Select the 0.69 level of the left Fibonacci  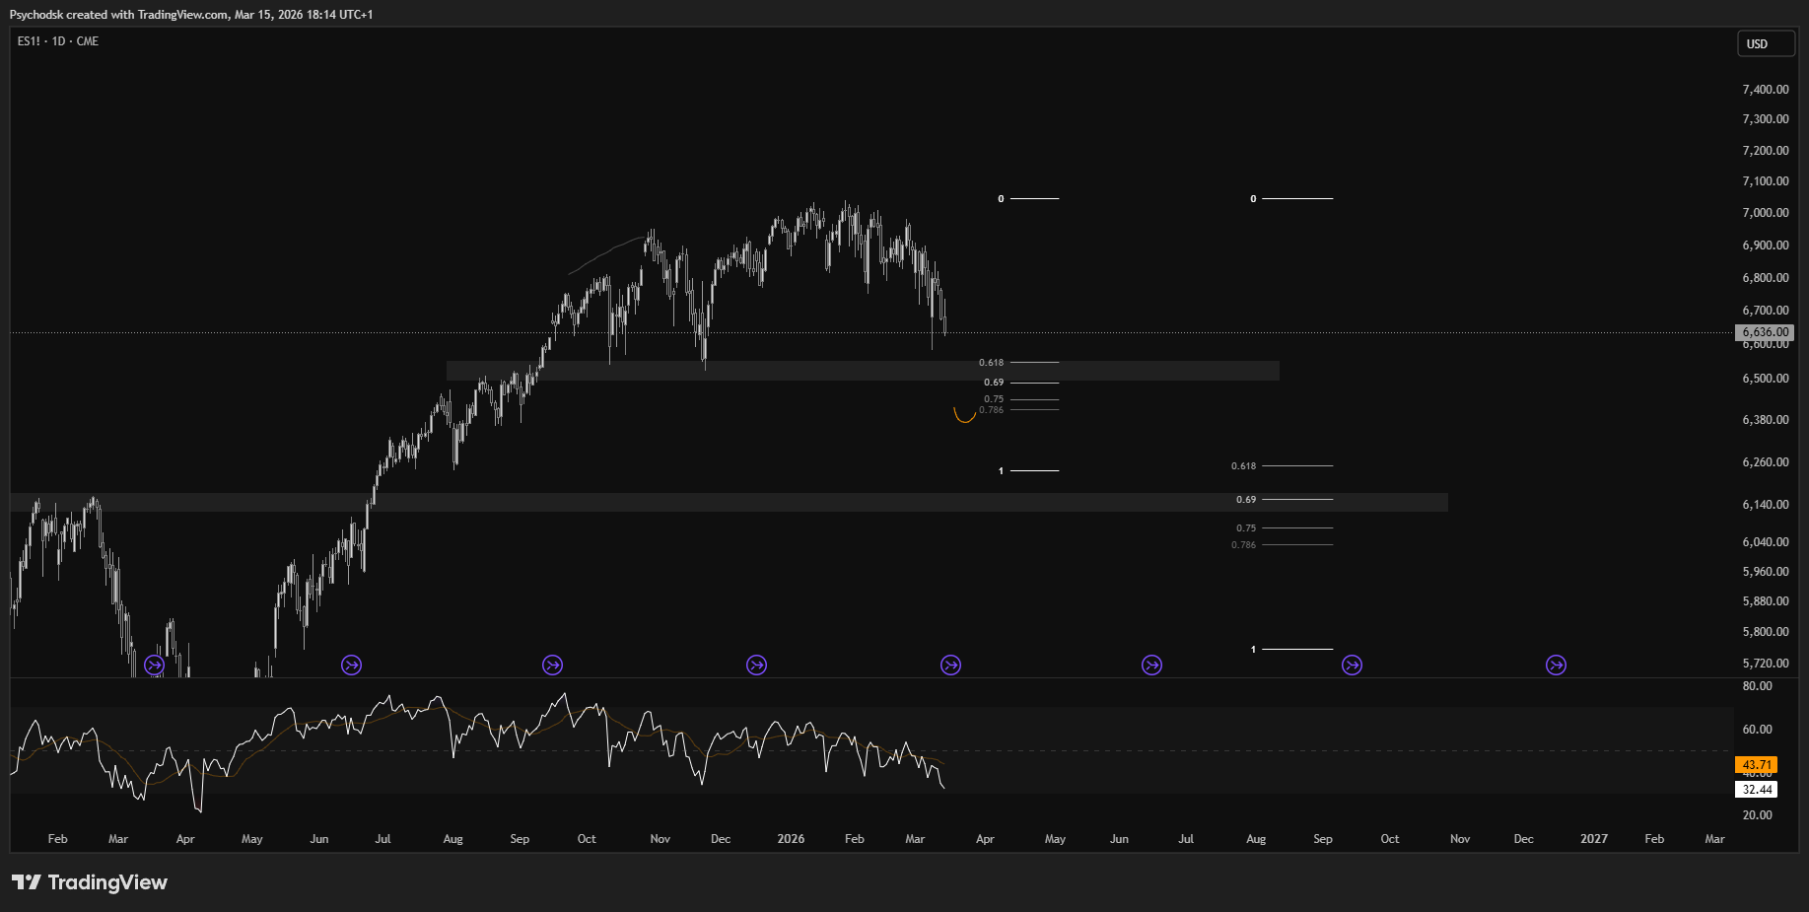tap(1033, 383)
